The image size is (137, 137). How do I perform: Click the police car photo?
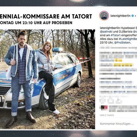pos(47,79)
